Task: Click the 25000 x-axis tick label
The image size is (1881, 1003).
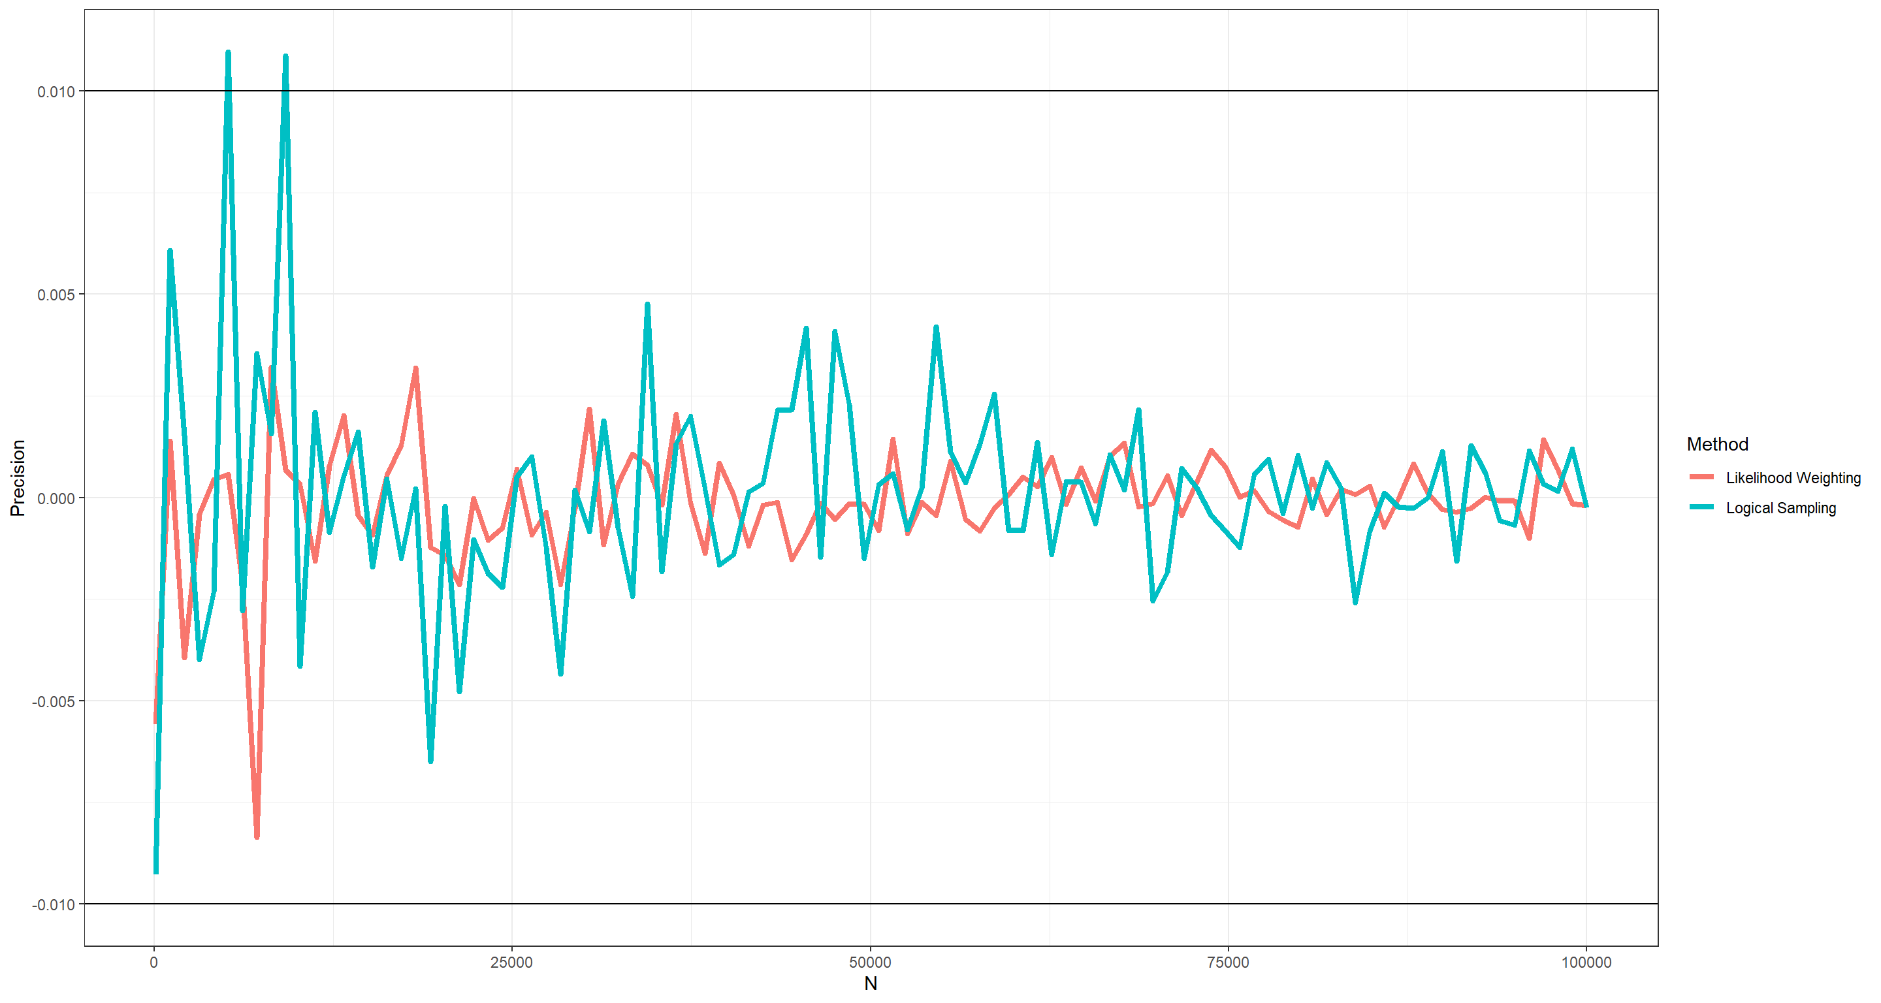Action: (511, 962)
